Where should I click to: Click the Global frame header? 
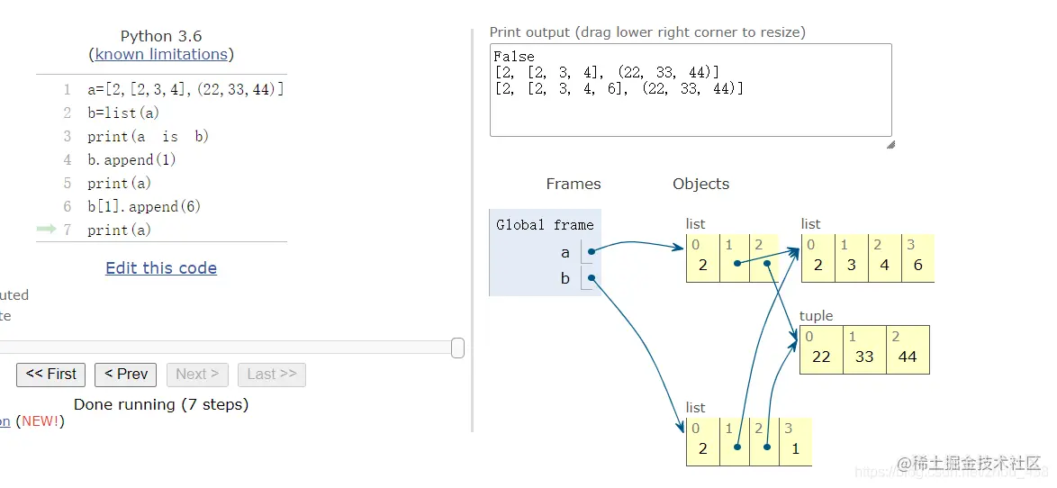545,224
